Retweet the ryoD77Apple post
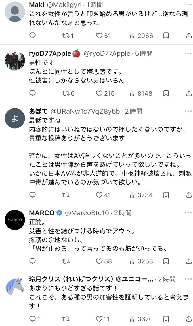The height and width of the screenshot is (326, 193). (68, 93)
